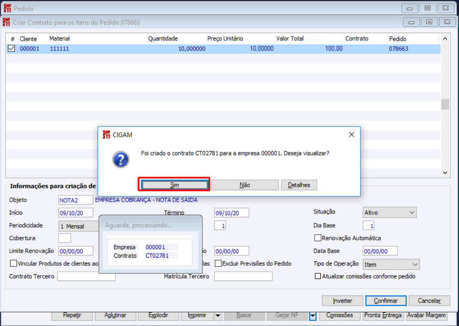Screen dimensions: 459x326
Task: Click the Término date field
Action: click(232, 213)
